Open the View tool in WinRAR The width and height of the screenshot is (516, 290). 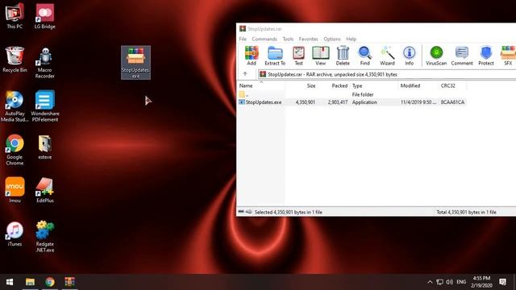click(x=321, y=56)
